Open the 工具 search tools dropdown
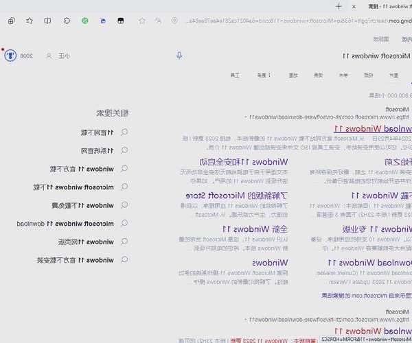The height and width of the screenshot is (343, 412). click(233, 75)
